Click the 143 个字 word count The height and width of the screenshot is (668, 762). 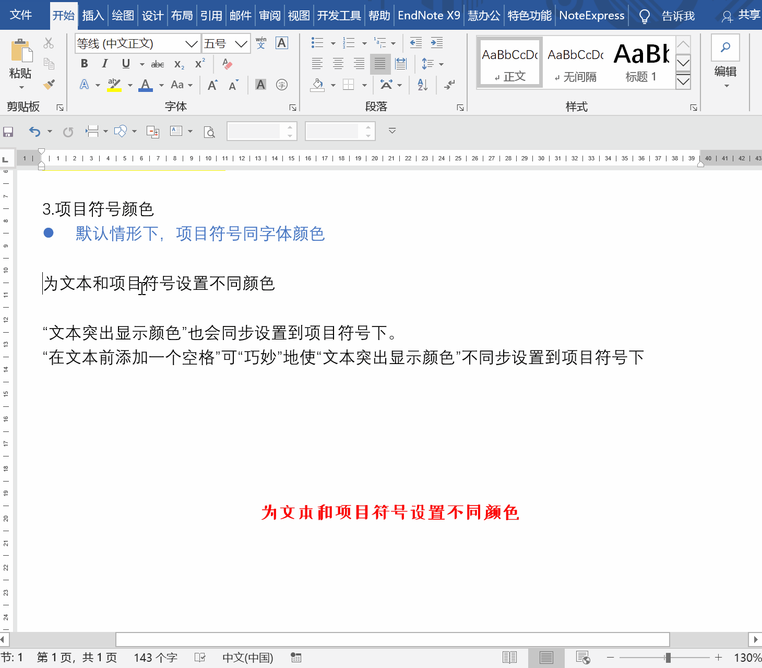coord(156,658)
